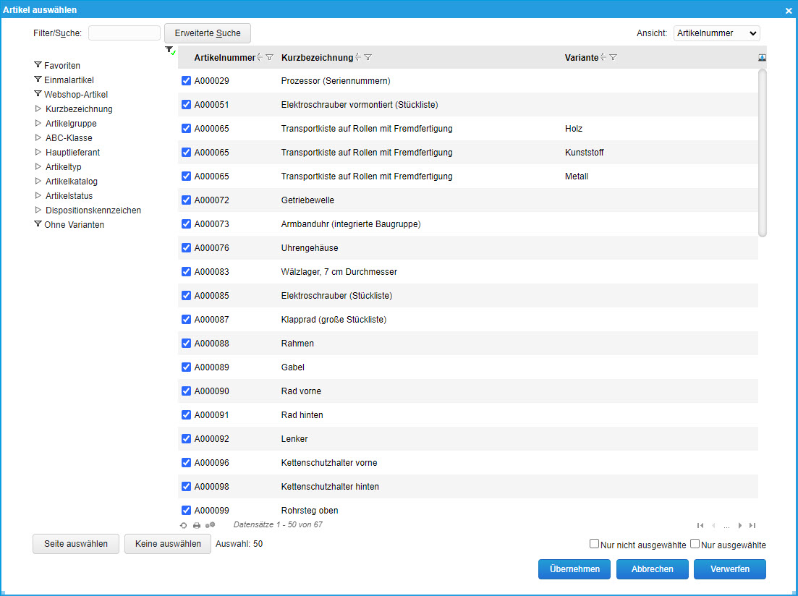798x596 pixels.
Task: Expand the Kurzbezeichnung filter node
Action: point(38,109)
